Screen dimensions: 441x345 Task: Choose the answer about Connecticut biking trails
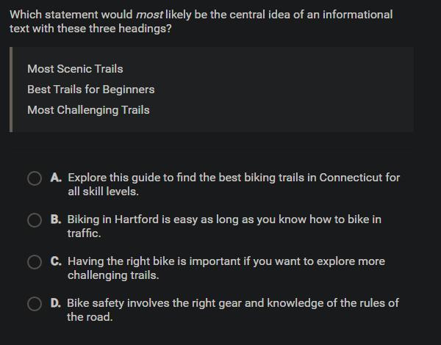234,178
